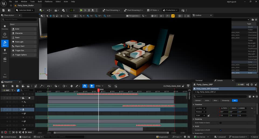Click the Stop simulation button in main toolbar
The image size is (259, 139).
coord(89,10)
